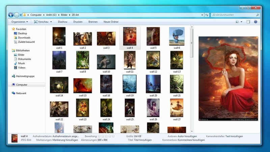Open the Musik library

[x=20, y=63]
